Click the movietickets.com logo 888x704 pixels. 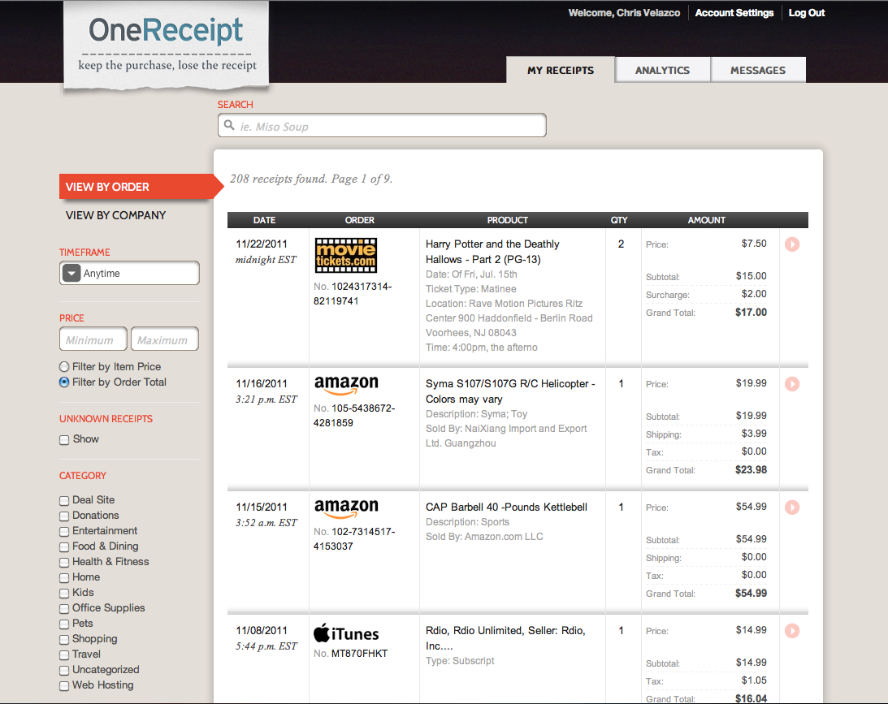click(x=346, y=255)
